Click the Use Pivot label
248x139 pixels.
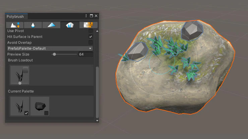click(15, 31)
